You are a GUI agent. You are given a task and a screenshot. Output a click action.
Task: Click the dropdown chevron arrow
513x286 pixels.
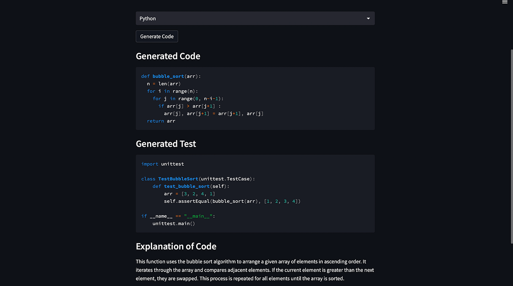click(x=368, y=18)
